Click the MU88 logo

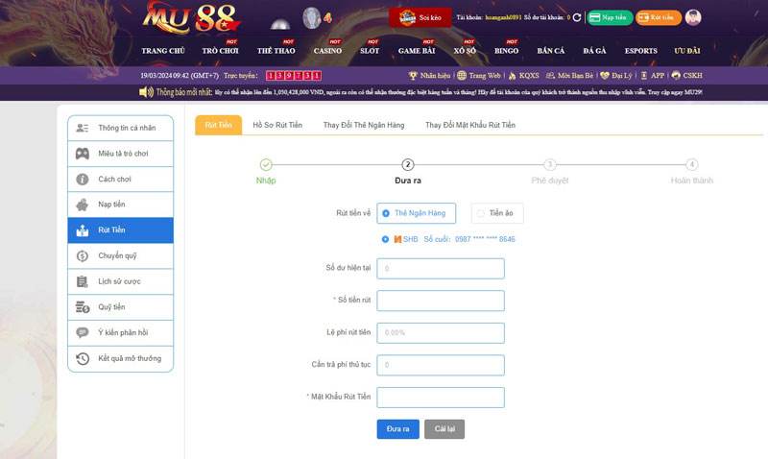pos(191,18)
